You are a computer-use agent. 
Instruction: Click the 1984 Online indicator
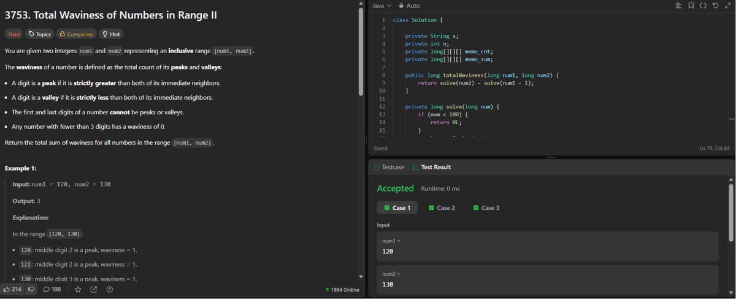click(343, 289)
